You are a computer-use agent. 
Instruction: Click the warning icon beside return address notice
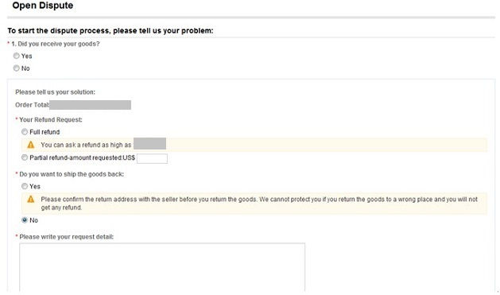tap(31, 200)
